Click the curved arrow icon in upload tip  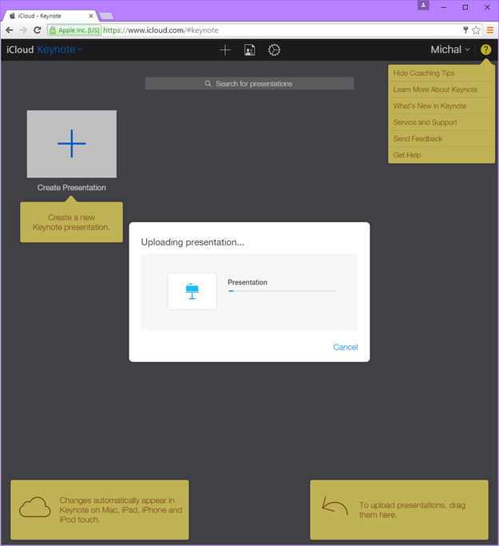[335, 506]
